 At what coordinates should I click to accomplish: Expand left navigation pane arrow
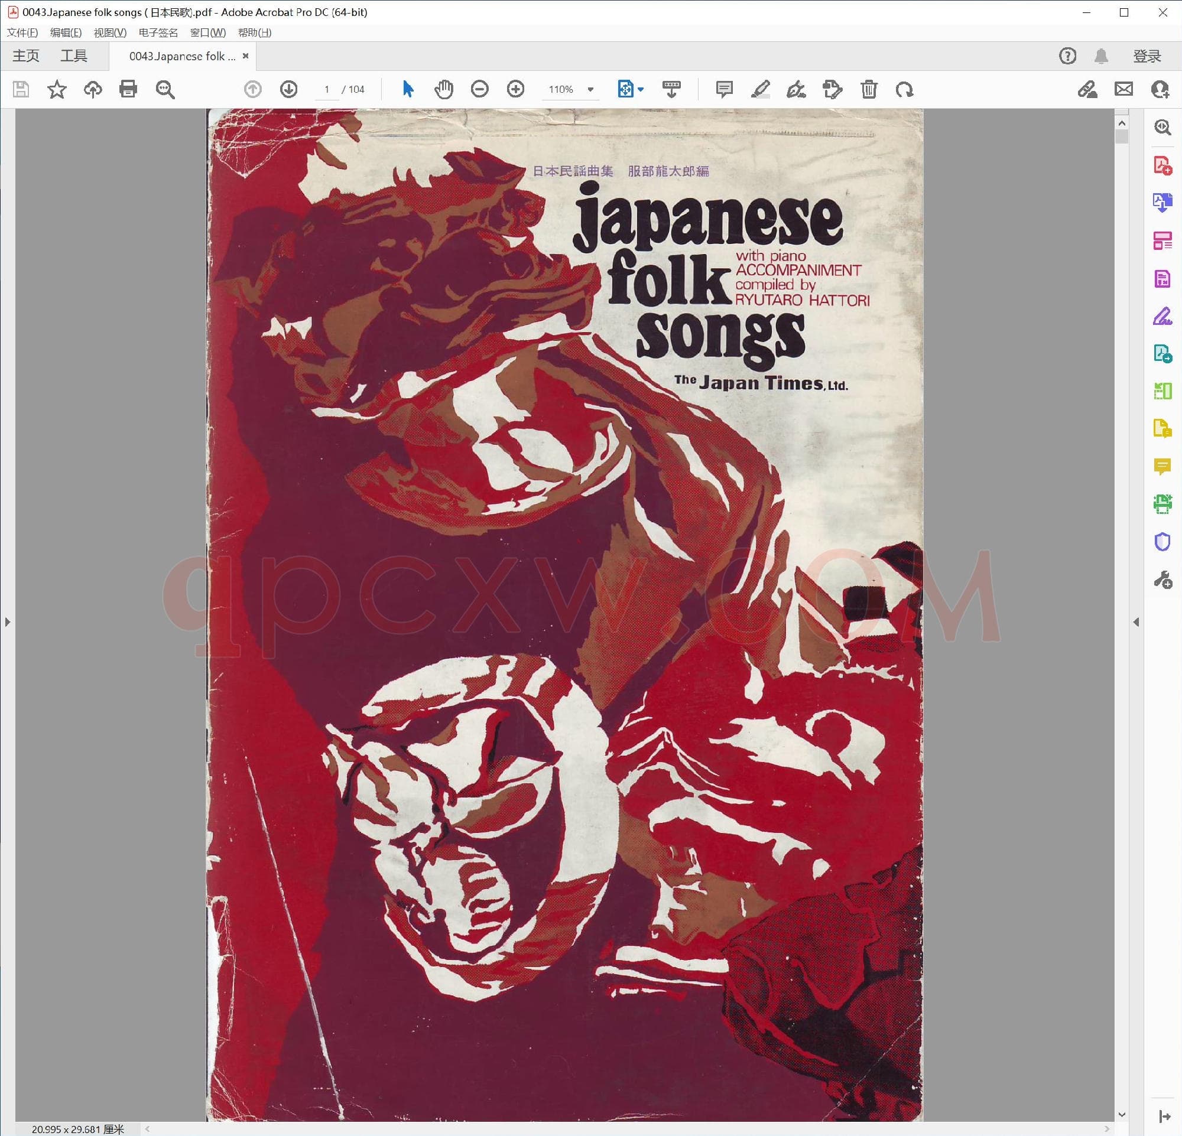[x=7, y=621]
